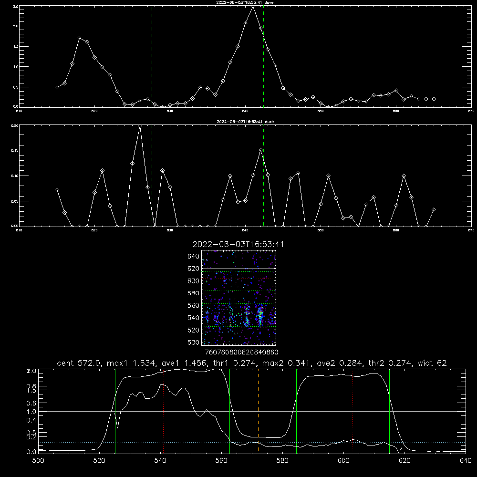
Task: Click the y-axis label 0.6 of the bottom plot
Action: coord(31,403)
